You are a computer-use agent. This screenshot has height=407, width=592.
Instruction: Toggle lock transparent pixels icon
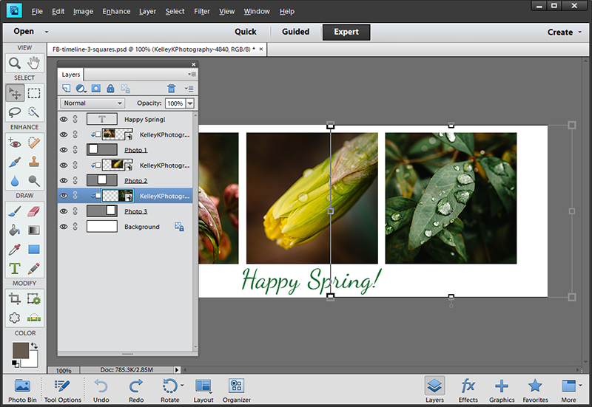click(125, 89)
